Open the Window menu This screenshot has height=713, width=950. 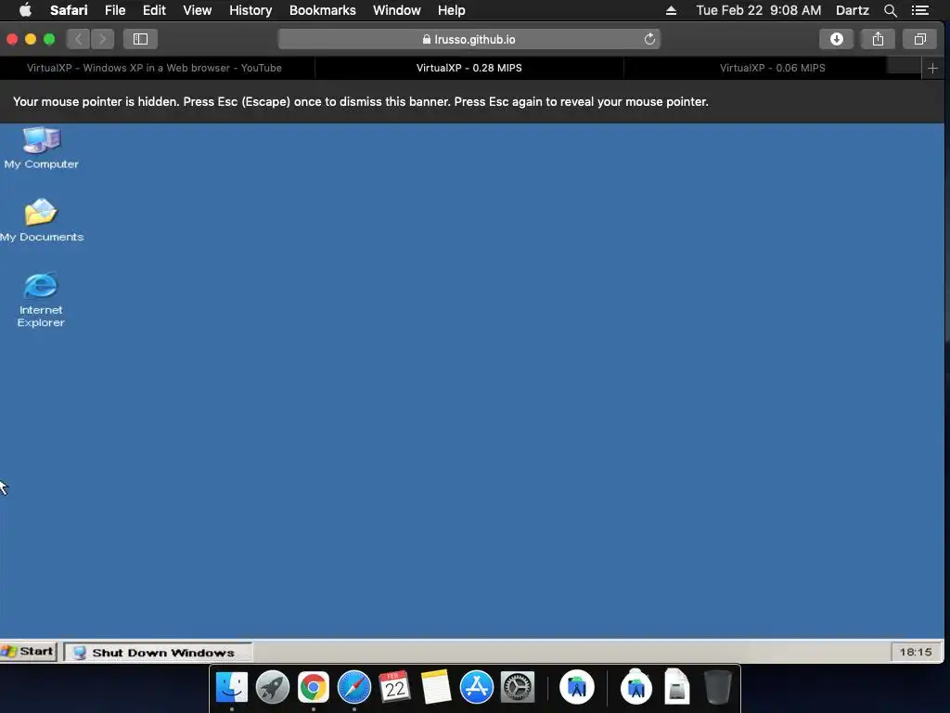click(397, 10)
